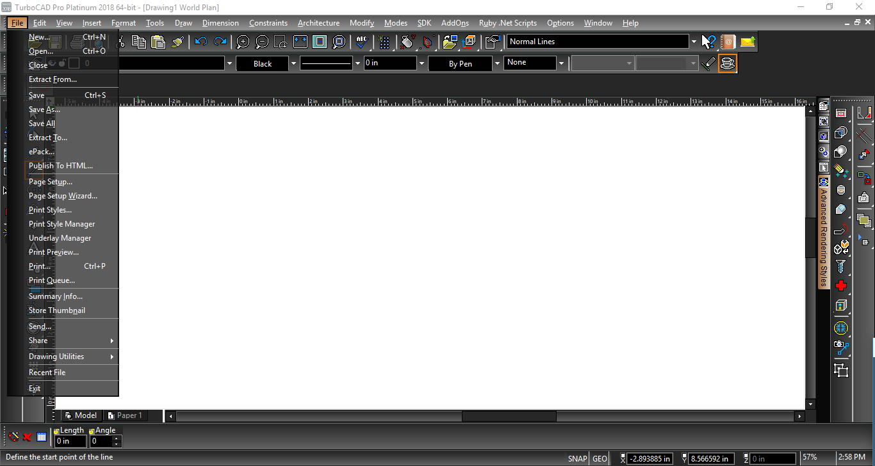Click the camera path icon in right toolbar
The height and width of the screenshot is (466, 875).
tap(841, 348)
